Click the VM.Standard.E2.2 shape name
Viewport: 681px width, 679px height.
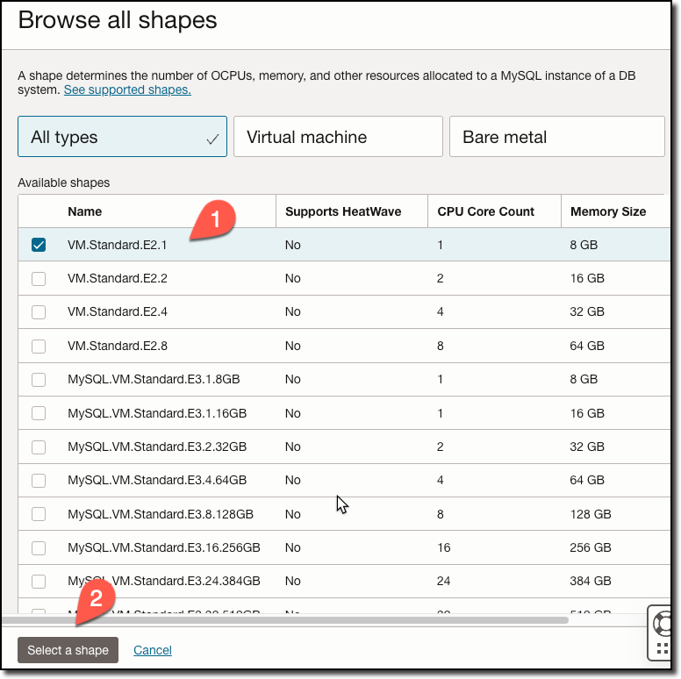click(118, 278)
